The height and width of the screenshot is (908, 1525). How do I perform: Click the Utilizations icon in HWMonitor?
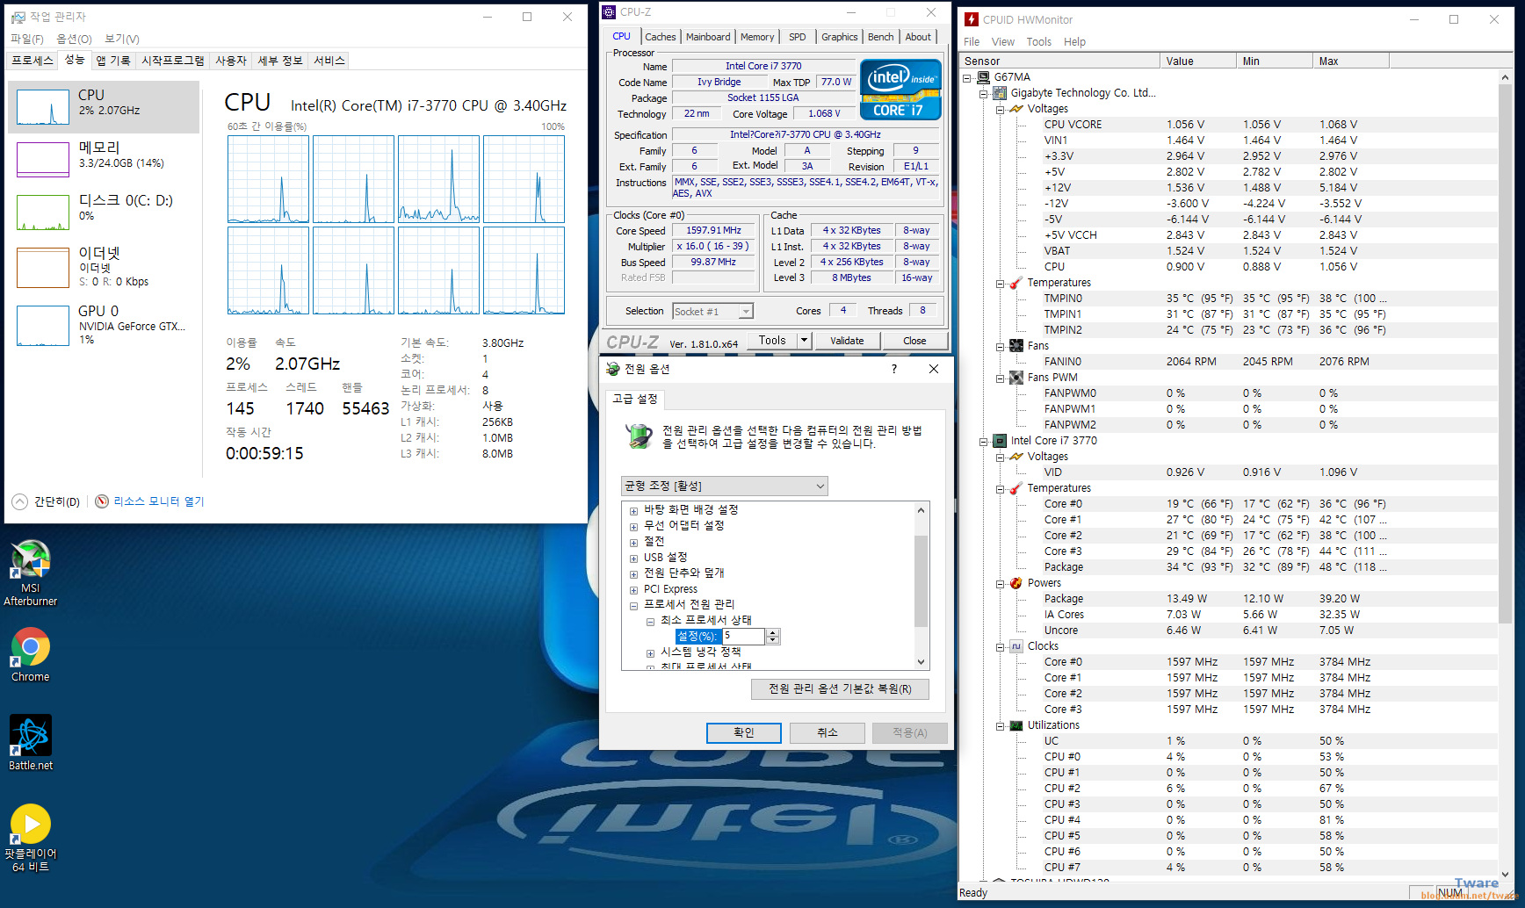[x=1016, y=725]
